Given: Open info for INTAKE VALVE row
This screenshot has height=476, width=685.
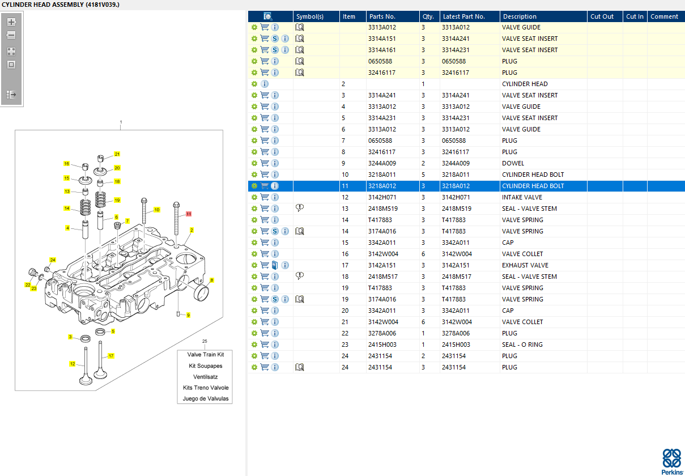Looking at the screenshot, I should [275, 197].
